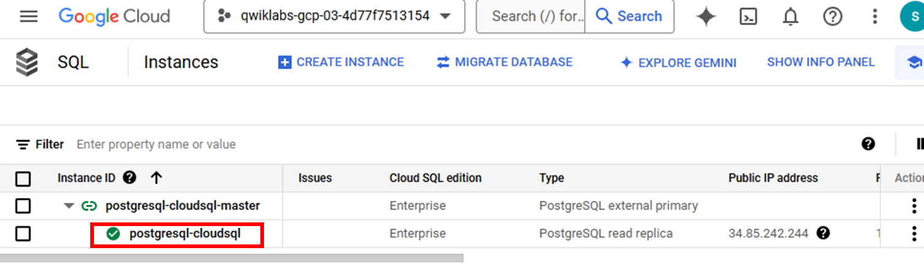Activate Cloud Shell terminal icon
The width and height of the screenshot is (924, 272).
pyautogui.click(x=748, y=17)
